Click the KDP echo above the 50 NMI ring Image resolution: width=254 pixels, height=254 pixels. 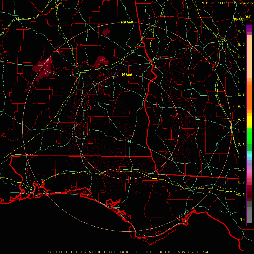click(101, 61)
